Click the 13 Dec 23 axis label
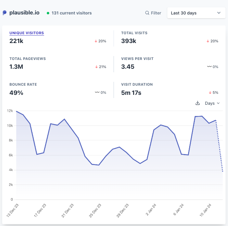228x226 pixels. (13, 210)
